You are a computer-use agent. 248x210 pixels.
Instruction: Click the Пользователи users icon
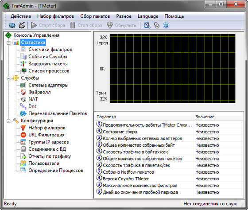pos(23,163)
